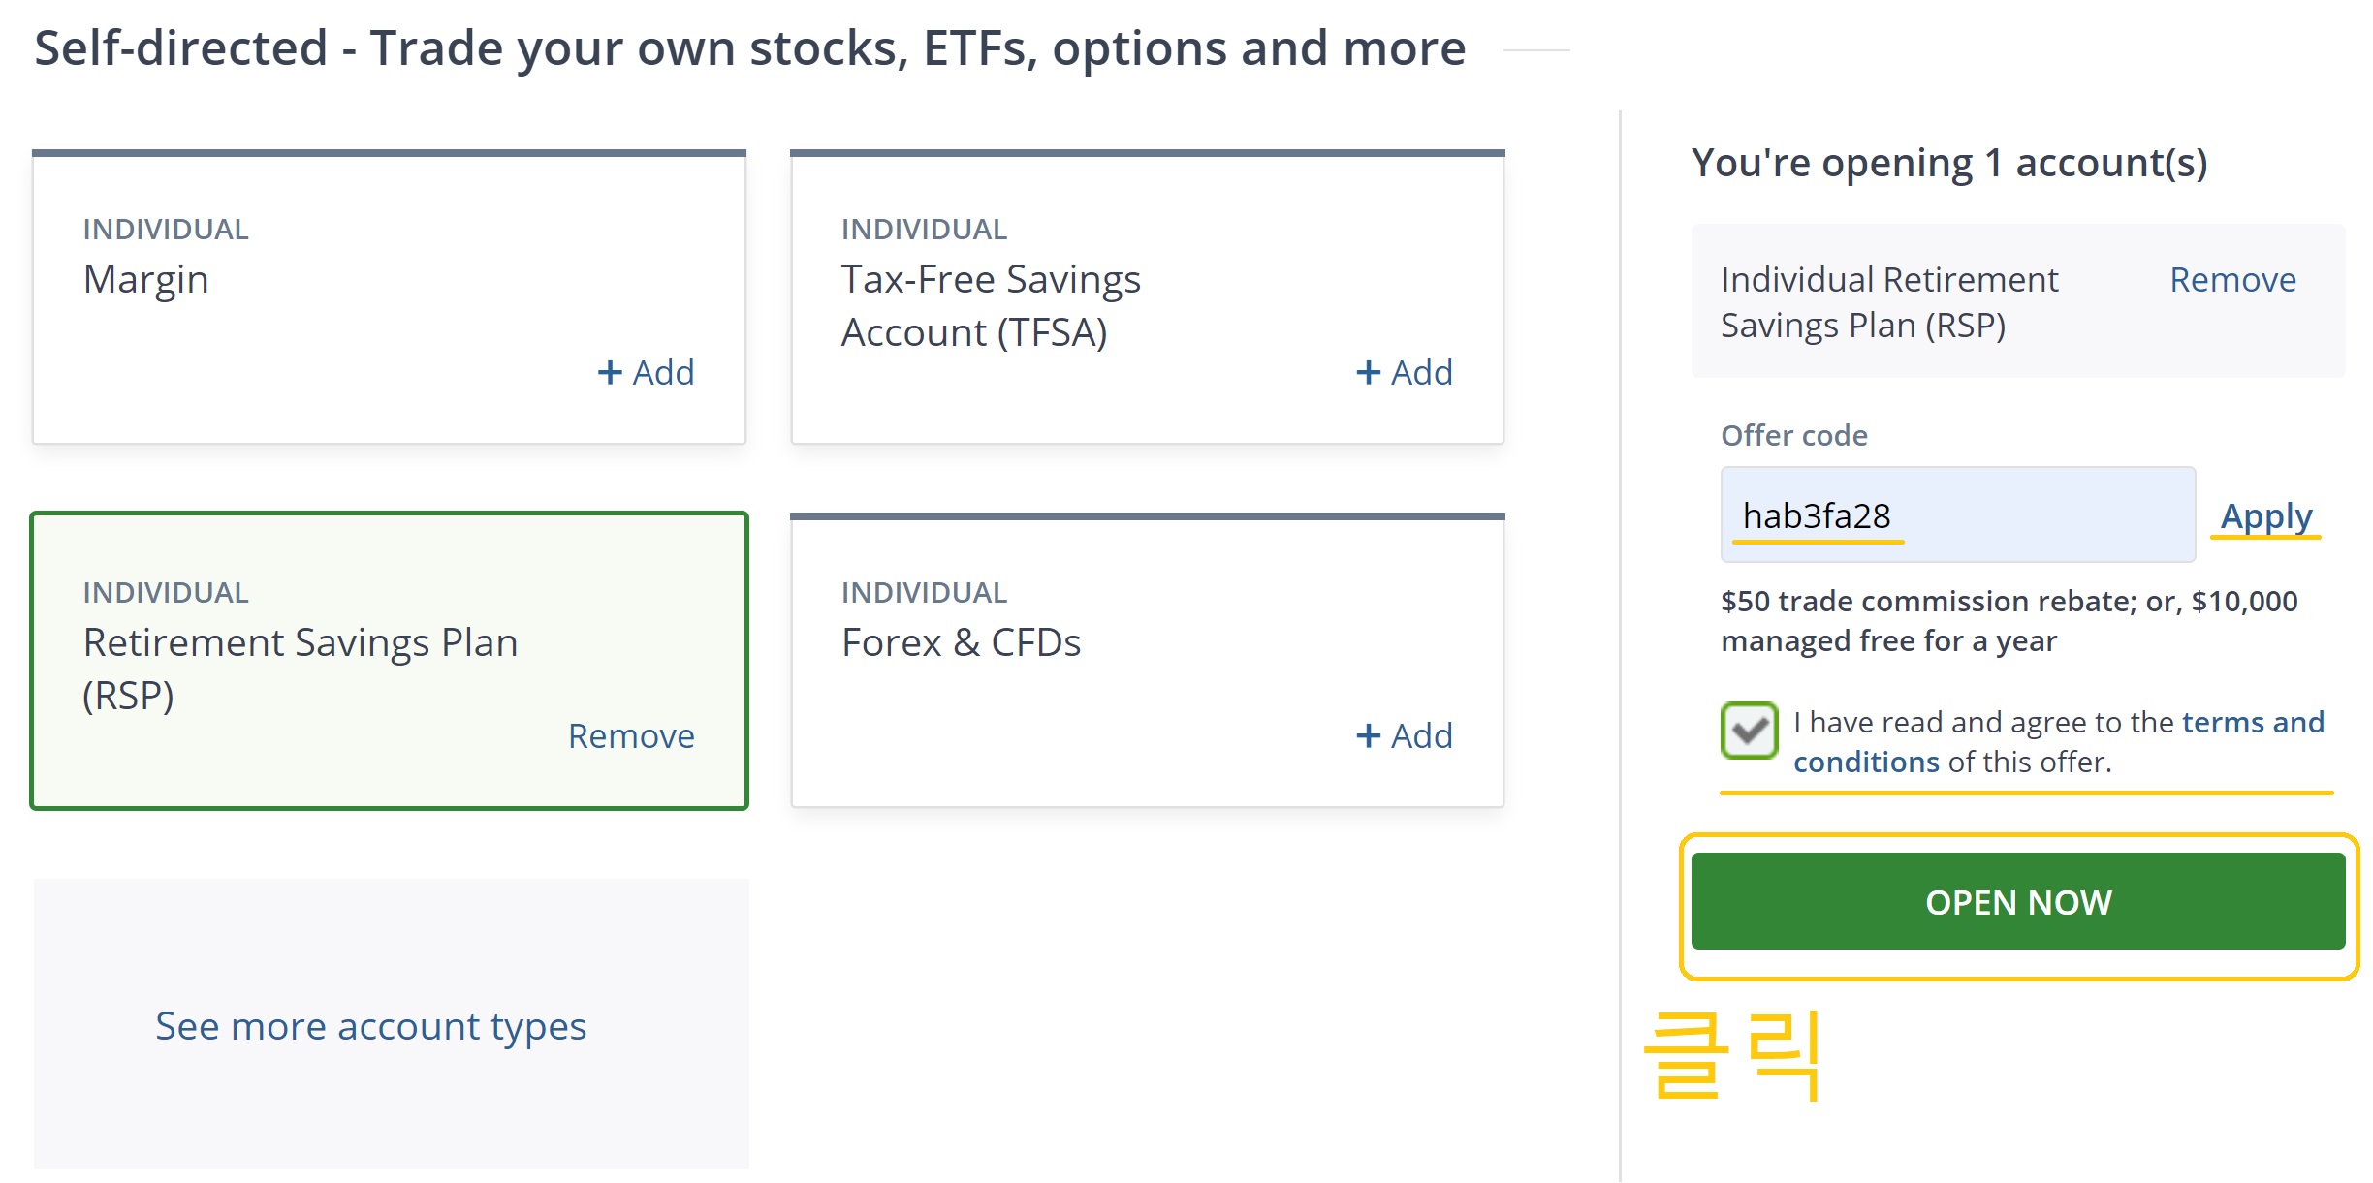Image resolution: width=2373 pixels, height=1183 pixels.
Task: Add the Forex & CFDs account
Action: (x=1404, y=735)
